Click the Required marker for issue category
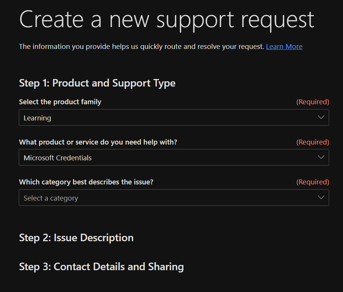This screenshot has height=292, width=343. (313, 182)
